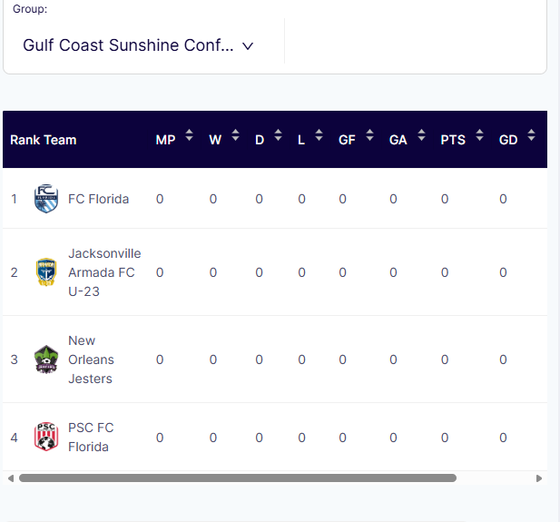The width and height of the screenshot is (560, 522).
Task: Open Jacksonville Armada FC U-23 team link
Action: (104, 272)
